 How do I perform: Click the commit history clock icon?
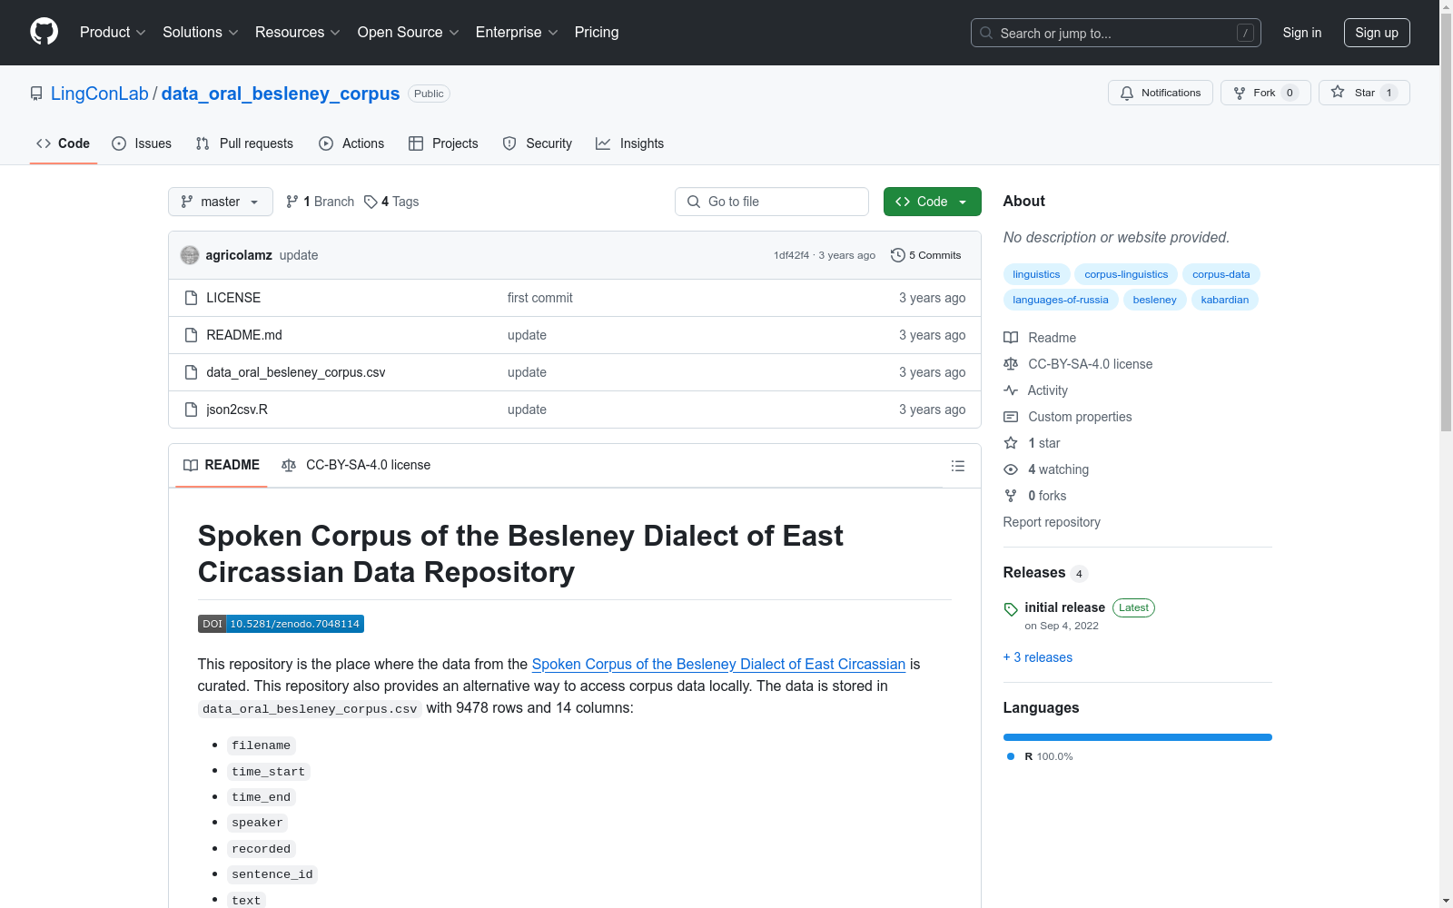tap(898, 255)
